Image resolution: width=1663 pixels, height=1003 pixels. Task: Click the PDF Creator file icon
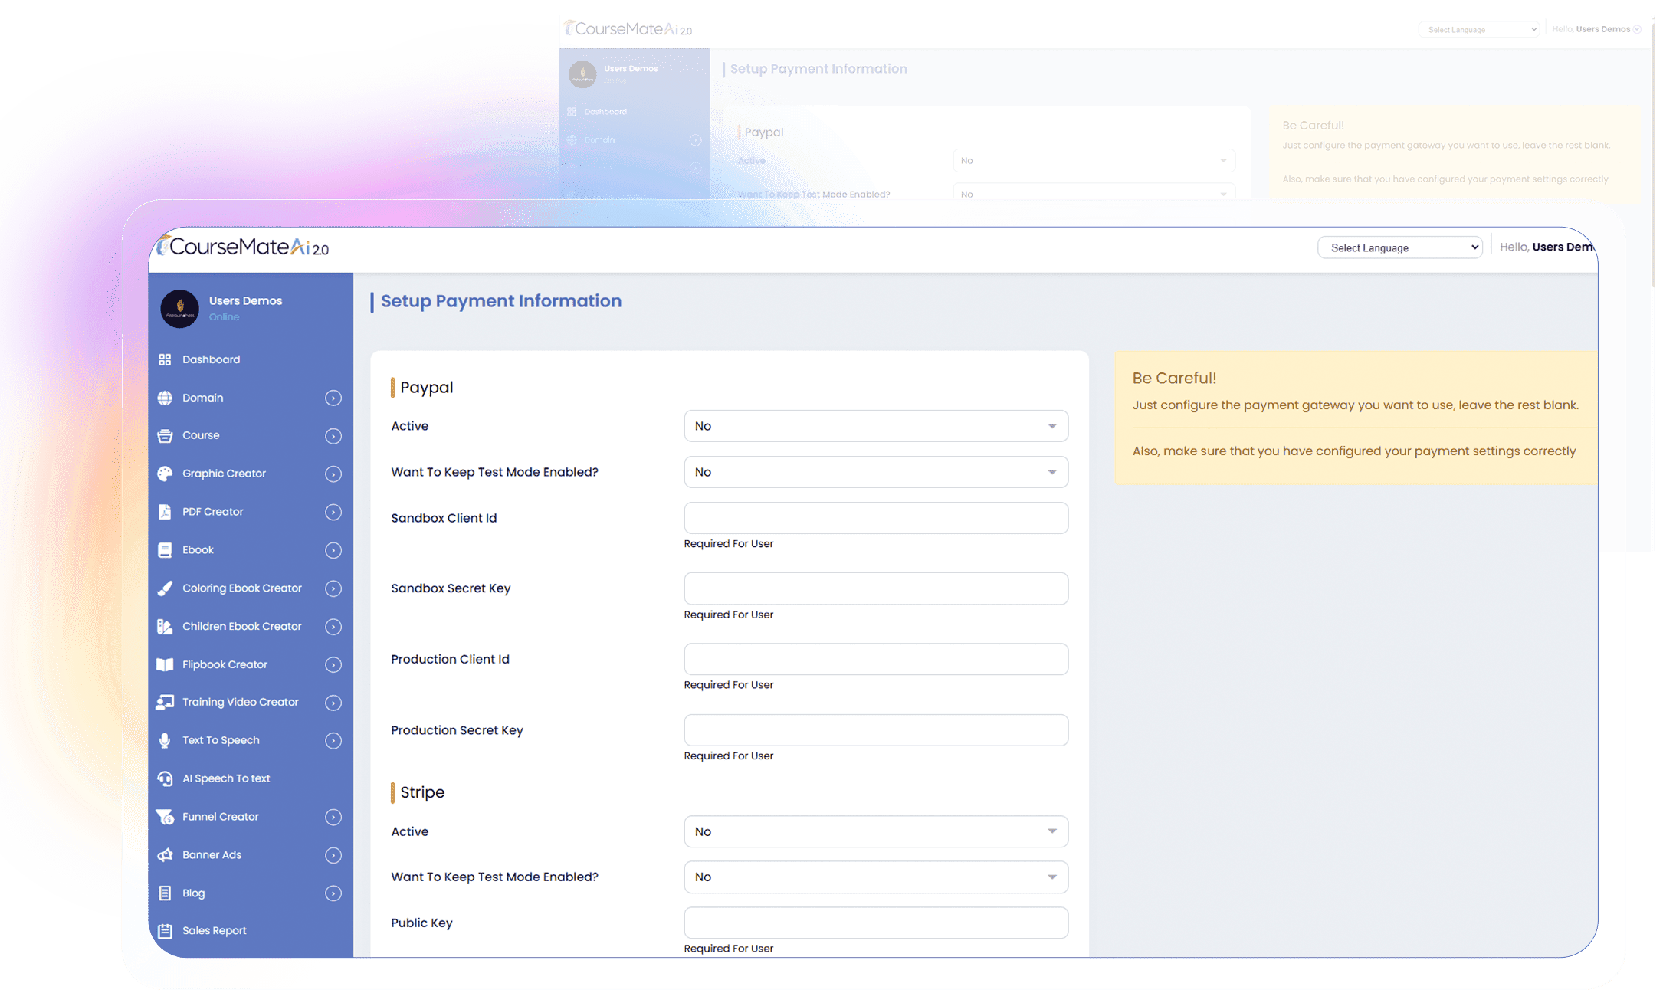click(165, 512)
